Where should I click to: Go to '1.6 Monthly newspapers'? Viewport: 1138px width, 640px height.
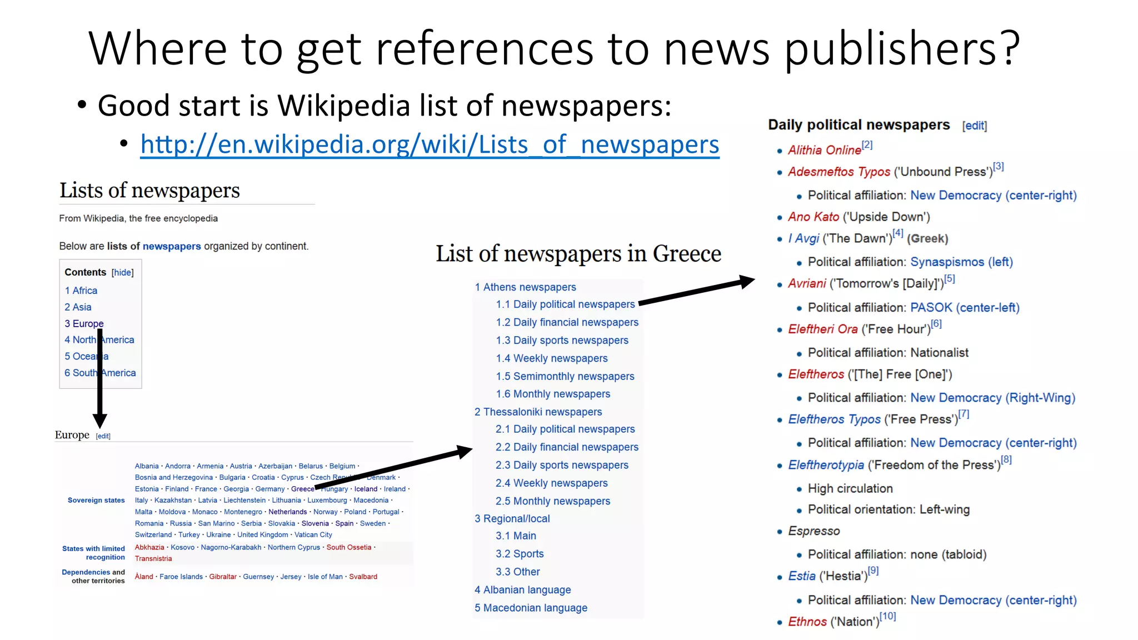pyautogui.click(x=553, y=394)
